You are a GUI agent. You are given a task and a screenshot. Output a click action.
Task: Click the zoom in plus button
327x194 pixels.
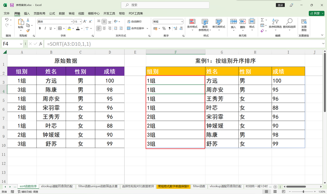[314, 192]
